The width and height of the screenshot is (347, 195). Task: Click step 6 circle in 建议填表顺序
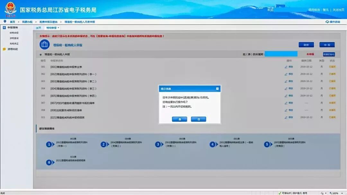49,162
